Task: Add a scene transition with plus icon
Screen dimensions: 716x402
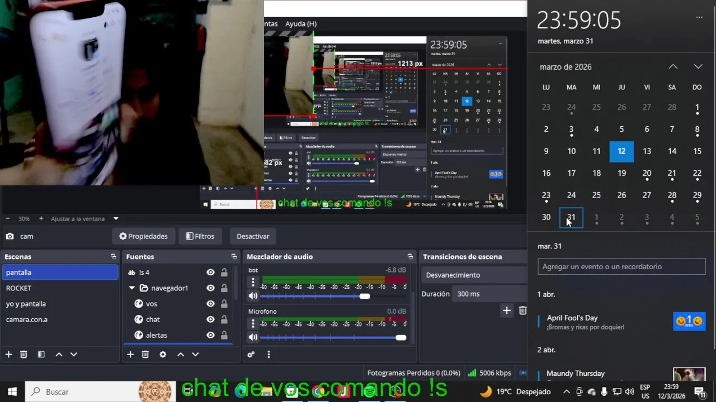Action: click(507, 310)
